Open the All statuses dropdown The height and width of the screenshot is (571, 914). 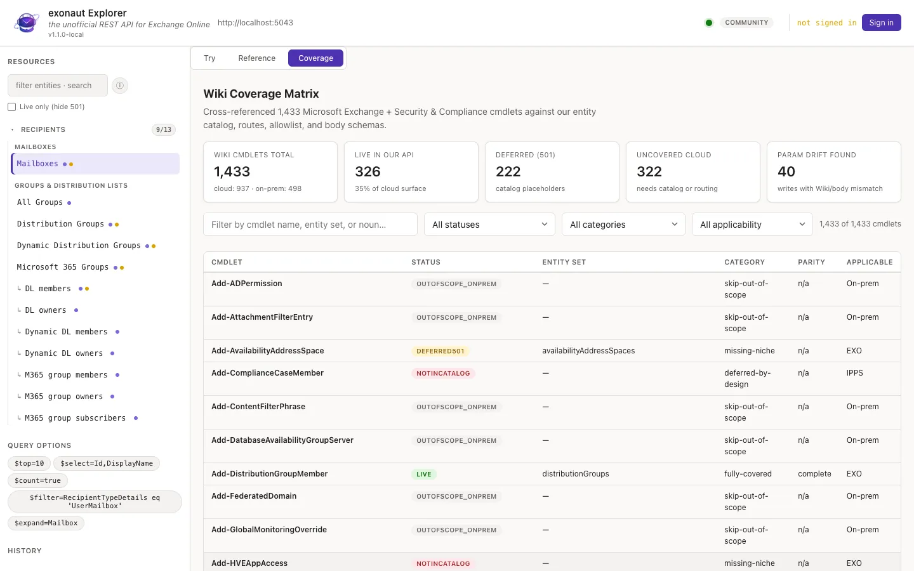click(489, 225)
